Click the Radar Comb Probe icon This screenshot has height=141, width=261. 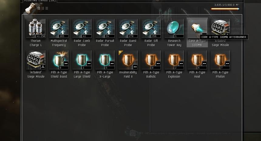(x=82, y=28)
